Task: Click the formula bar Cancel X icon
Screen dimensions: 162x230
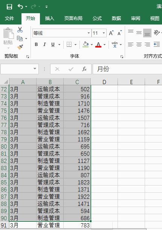Action: tap(57, 69)
